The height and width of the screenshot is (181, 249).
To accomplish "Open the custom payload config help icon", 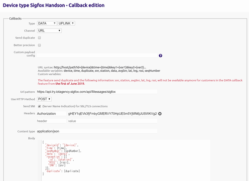I will click(x=160, y=56).
